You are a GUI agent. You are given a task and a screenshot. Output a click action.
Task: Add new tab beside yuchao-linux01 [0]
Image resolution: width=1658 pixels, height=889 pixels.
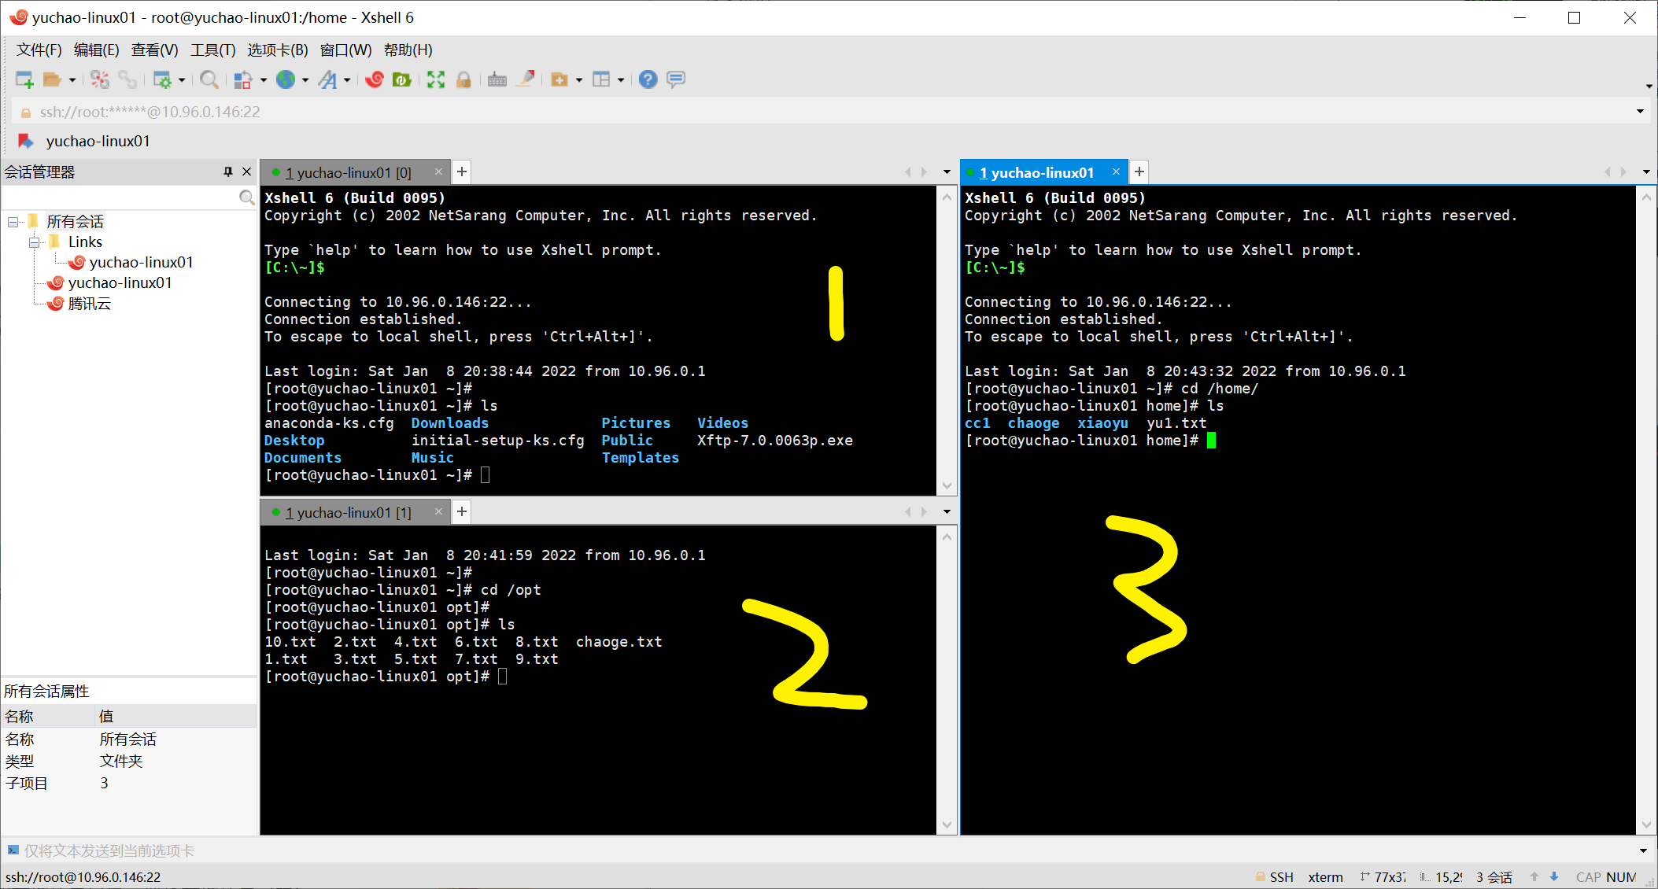click(463, 172)
